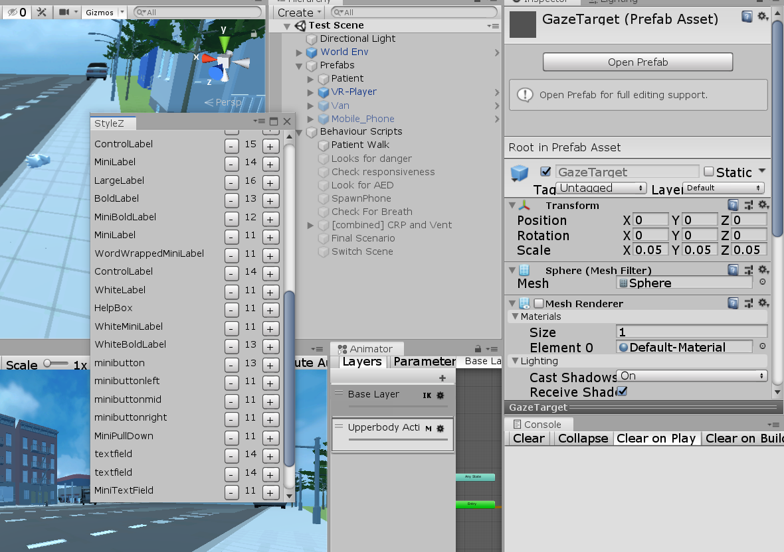Click the GazeTarget blue cube icon

coord(520,172)
